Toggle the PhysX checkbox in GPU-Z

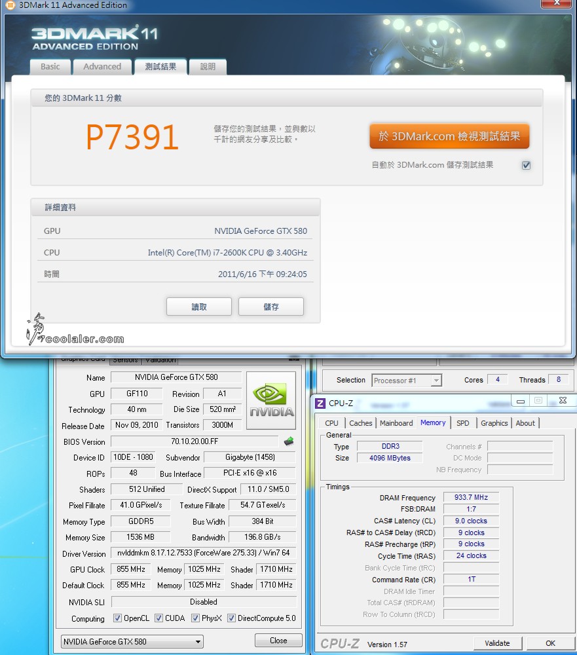tap(195, 618)
